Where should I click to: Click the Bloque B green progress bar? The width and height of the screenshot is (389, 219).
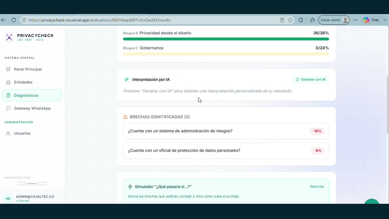226,39
